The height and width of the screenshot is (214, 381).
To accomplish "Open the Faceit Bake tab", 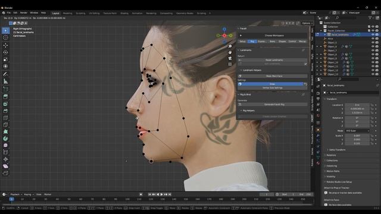I will click(x=272, y=42).
